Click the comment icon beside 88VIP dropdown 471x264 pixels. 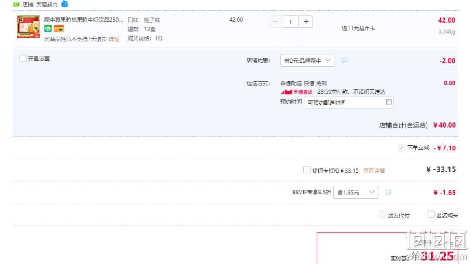pos(388,192)
